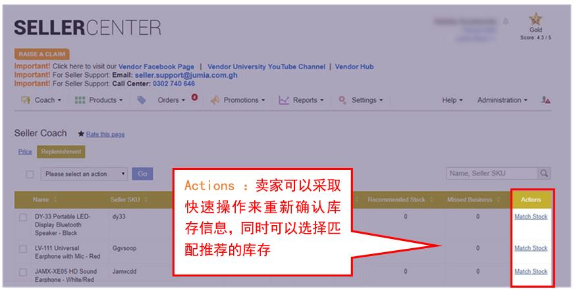Open the Vendor Hub link
The image size is (575, 289).
pos(354,66)
